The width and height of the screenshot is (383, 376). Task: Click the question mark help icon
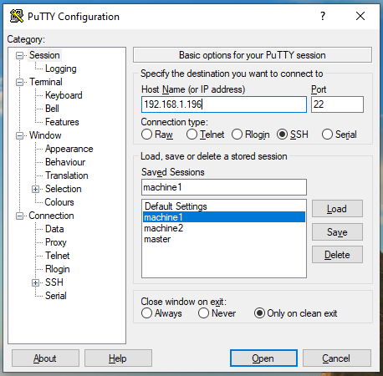[323, 16]
